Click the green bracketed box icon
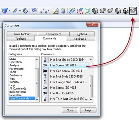 (x=88, y=11)
